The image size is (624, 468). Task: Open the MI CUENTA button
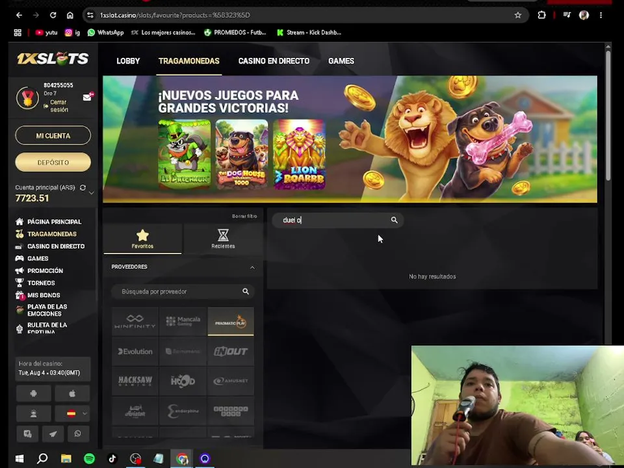click(x=53, y=136)
